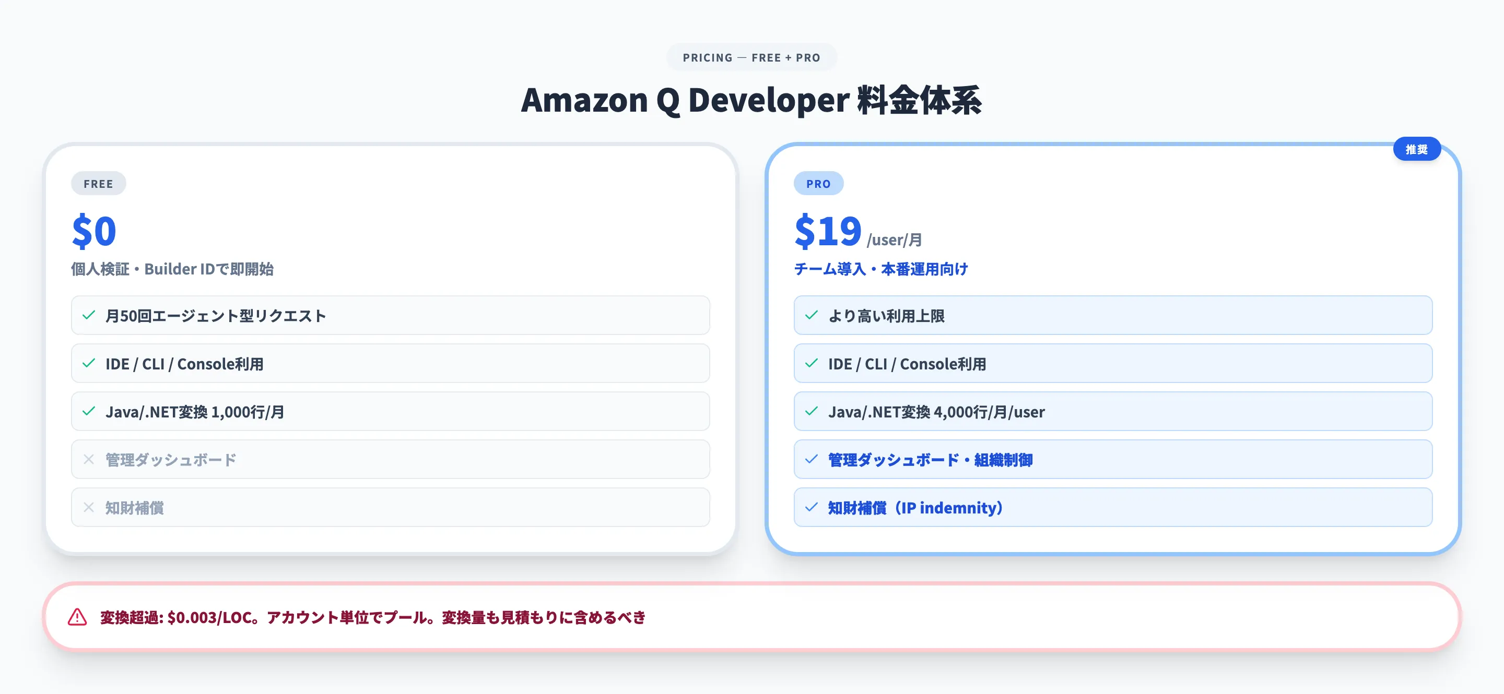The height and width of the screenshot is (694, 1504).
Task: Click the チーム導入・本番運用向け subtitle
Action: [882, 269]
